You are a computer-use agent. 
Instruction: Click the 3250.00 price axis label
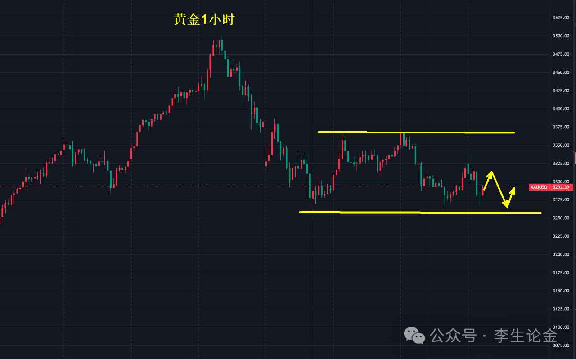560,218
